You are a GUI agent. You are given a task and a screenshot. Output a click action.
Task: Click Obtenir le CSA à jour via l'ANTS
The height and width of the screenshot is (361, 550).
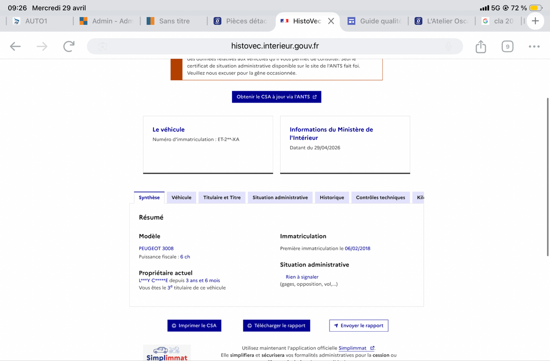tap(276, 97)
